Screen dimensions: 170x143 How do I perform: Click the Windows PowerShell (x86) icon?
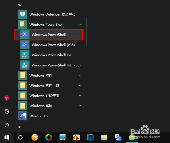[x=25, y=45]
